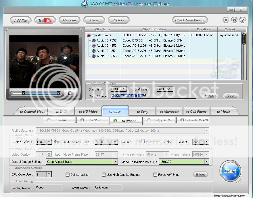The image size is (253, 198).
Task: Choose the to iPhone profile
Action: [x=126, y=121]
